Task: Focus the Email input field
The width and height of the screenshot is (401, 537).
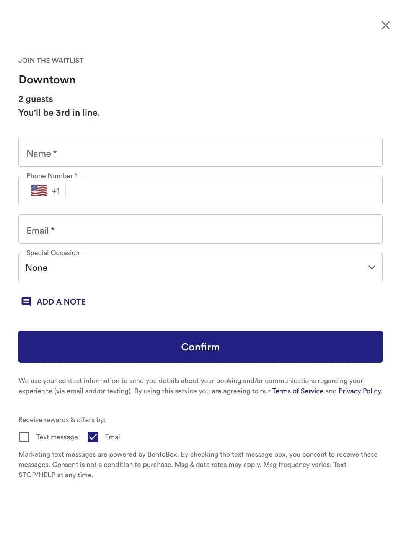Action: (200, 229)
